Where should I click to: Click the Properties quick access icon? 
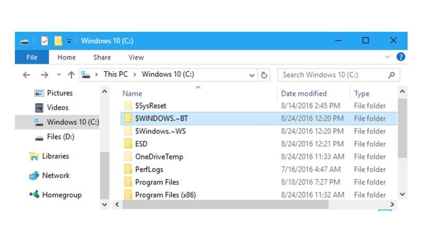click(x=45, y=41)
